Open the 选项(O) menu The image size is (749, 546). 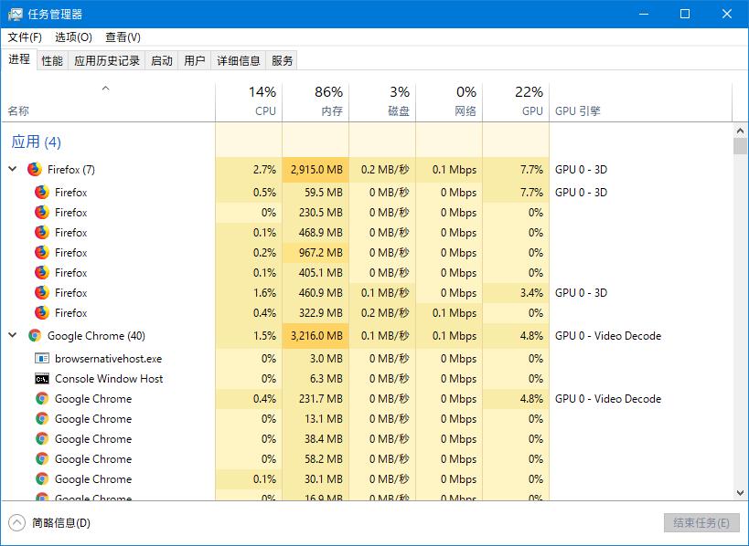(73, 37)
